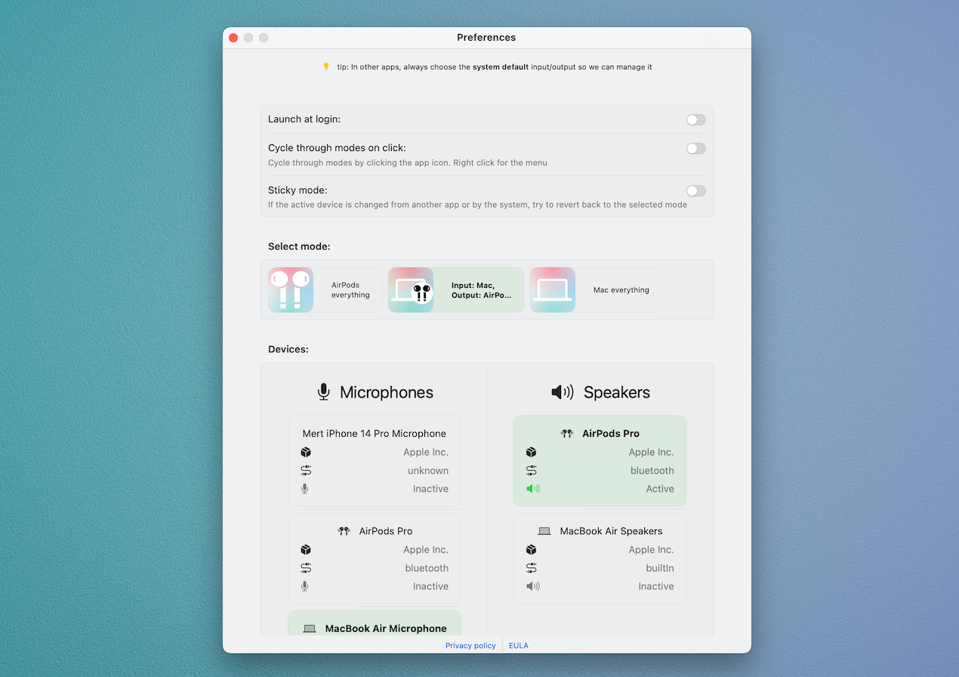This screenshot has width=959, height=677.
Task: Enable the Sticky mode switch
Action: pyautogui.click(x=695, y=190)
